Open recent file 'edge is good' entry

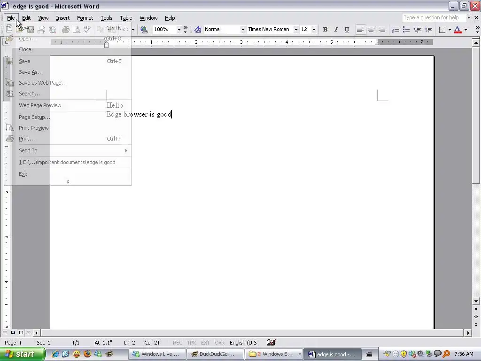[68, 162]
